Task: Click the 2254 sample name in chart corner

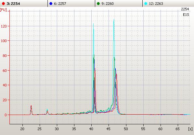Action: click(185, 9)
